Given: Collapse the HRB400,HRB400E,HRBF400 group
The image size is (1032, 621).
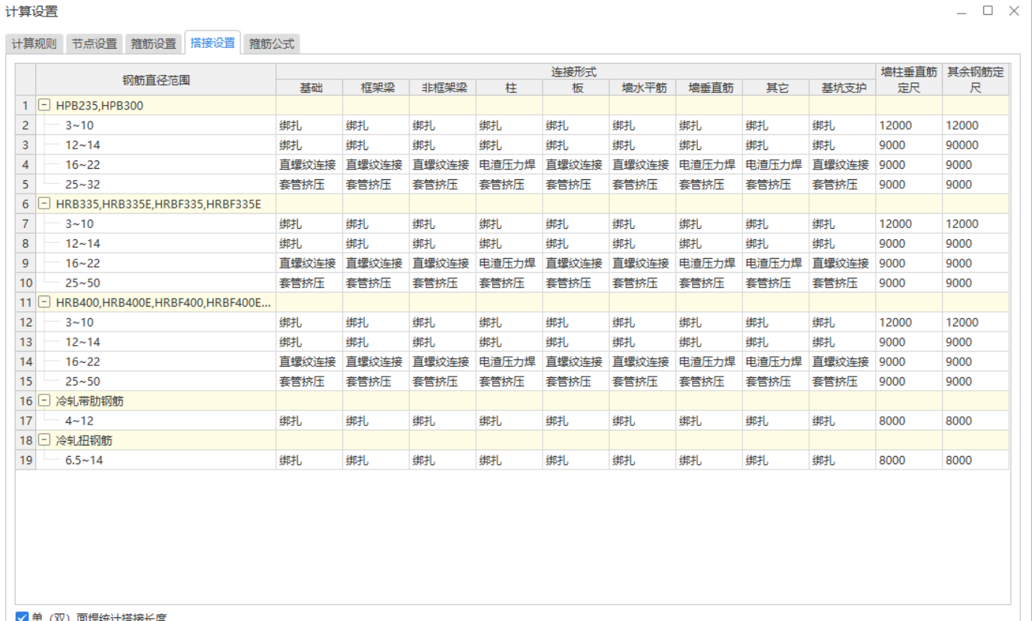Looking at the screenshot, I should click(x=44, y=302).
